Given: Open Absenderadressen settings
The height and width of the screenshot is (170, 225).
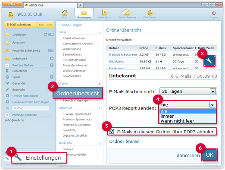Looking at the screenshot, I should [x=75, y=65].
